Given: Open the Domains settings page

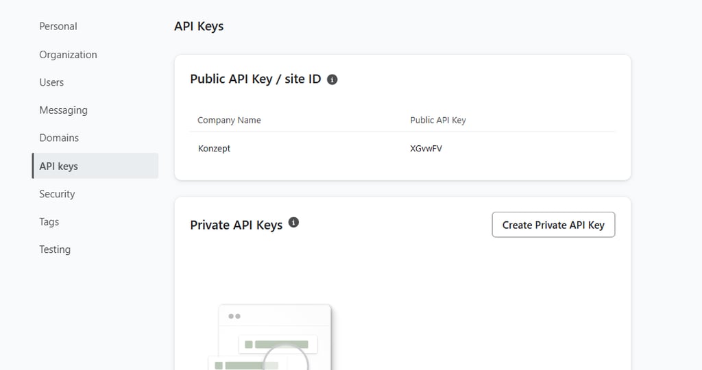Looking at the screenshot, I should 59,138.
